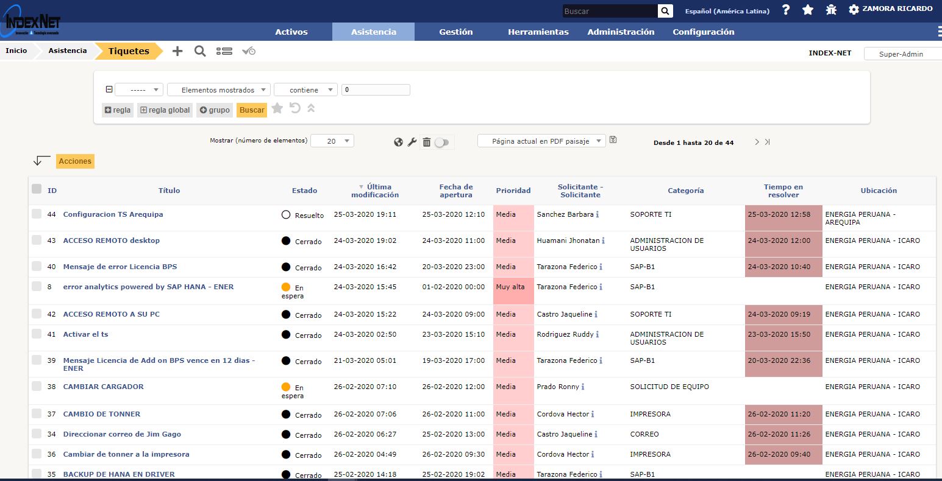The image size is (942, 481).
Task: Click the plus icon to add a ticket
Action: [x=177, y=51]
